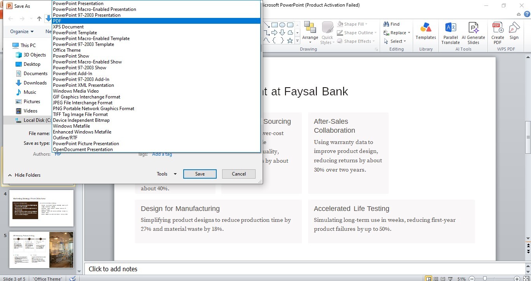Choose GIF Graphics Interchange Format option
The height and width of the screenshot is (281, 531).
pyautogui.click(x=156, y=97)
